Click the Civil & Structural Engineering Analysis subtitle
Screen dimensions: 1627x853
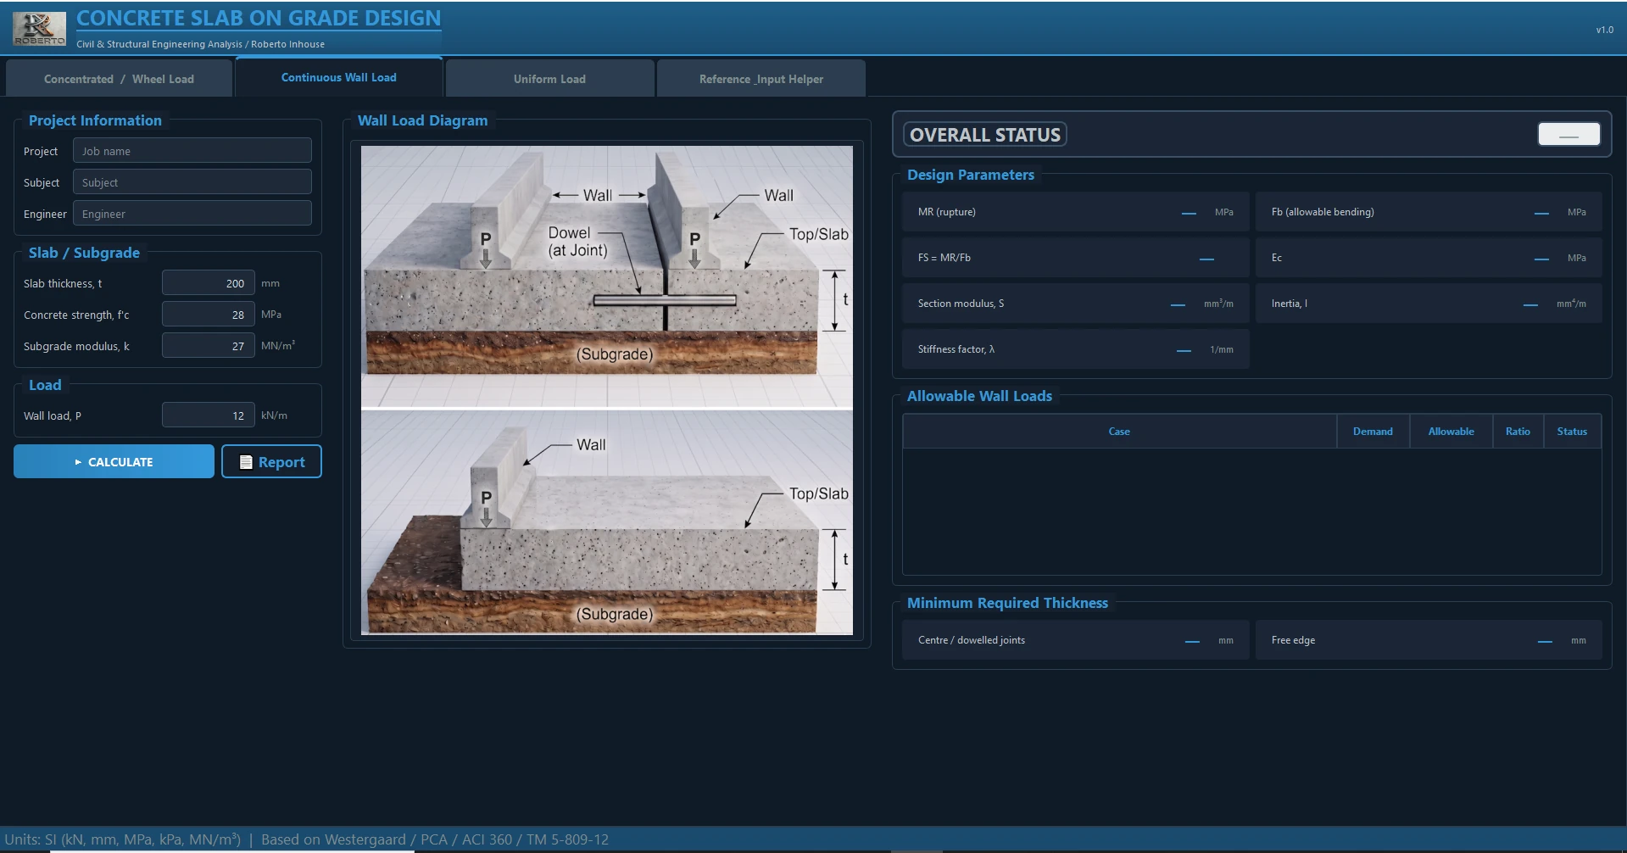(x=200, y=44)
